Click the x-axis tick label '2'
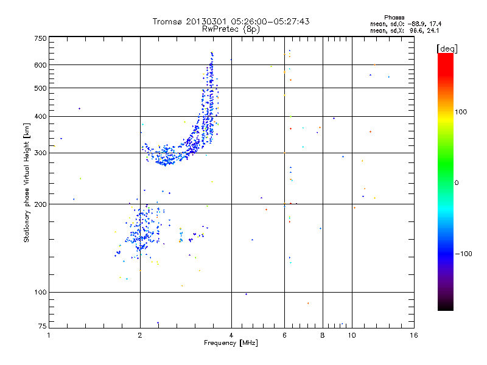The height and width of the screenshot is (365, 487). (x=140, y=335)
